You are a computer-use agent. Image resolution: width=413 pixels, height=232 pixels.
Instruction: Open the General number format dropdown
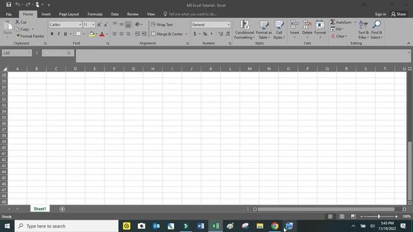tap(228, 24)
